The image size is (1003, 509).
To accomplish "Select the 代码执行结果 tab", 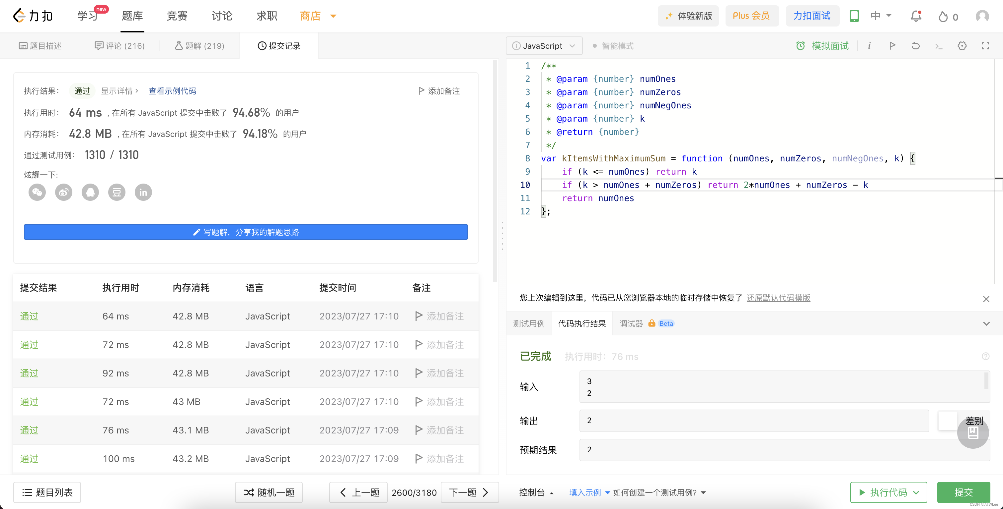I will pos(582,323).
